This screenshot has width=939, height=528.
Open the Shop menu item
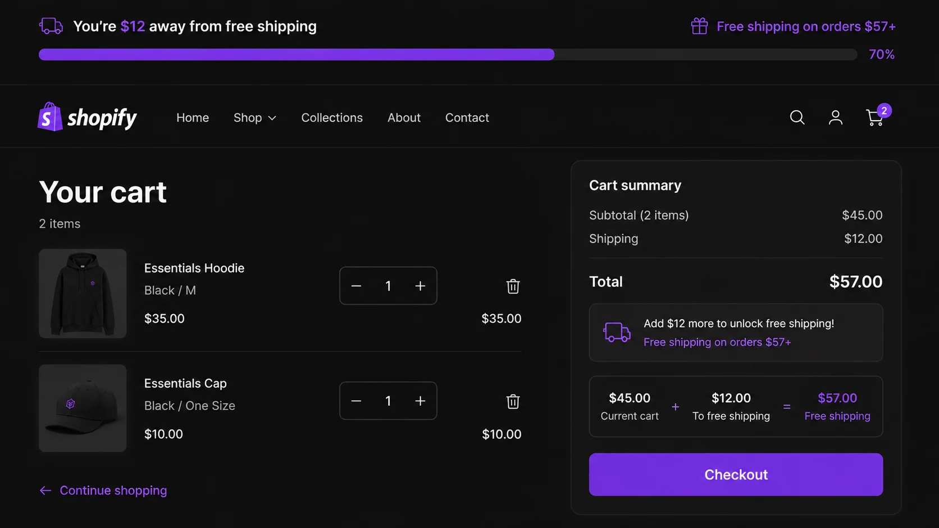pos(248,118)
